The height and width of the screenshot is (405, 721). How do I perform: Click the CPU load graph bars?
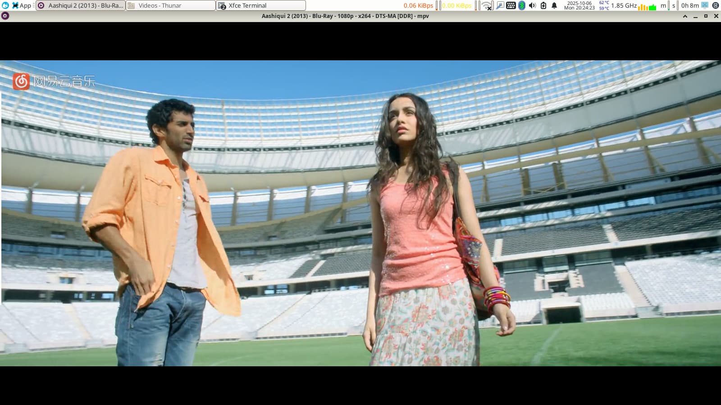point(647,6)
